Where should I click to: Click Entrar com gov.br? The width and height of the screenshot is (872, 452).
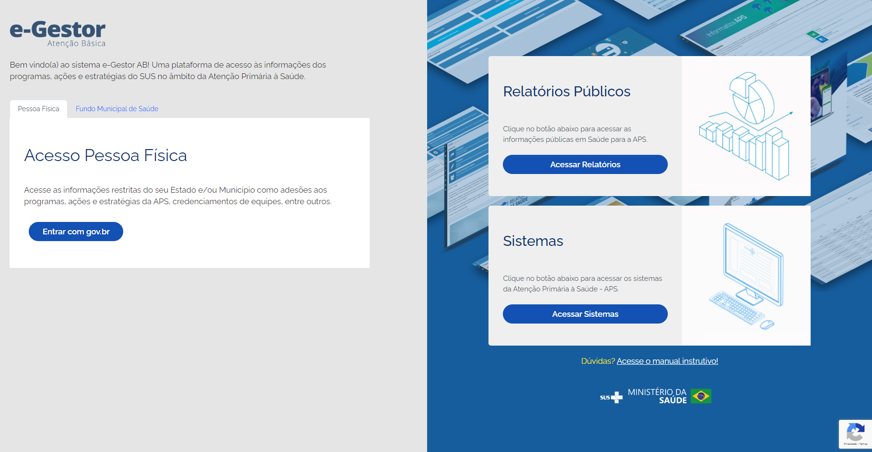75,232
